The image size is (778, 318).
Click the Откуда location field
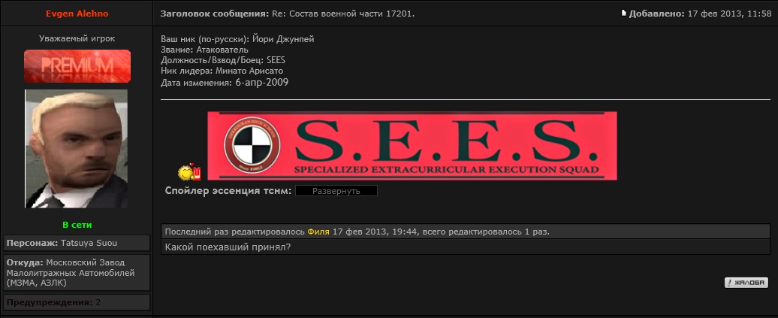[x=77, y=273]
